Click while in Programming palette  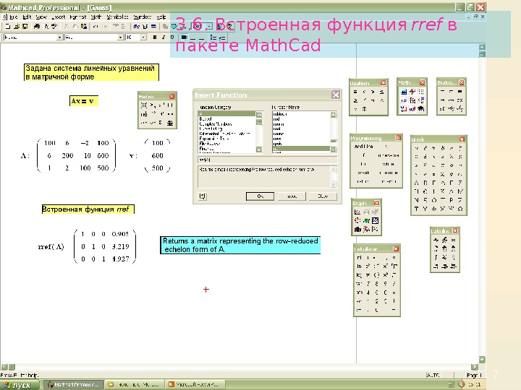(388, 164)
